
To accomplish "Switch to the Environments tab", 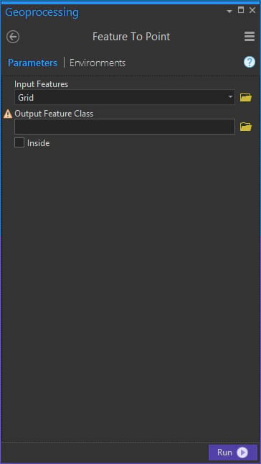I will (98, 63).
